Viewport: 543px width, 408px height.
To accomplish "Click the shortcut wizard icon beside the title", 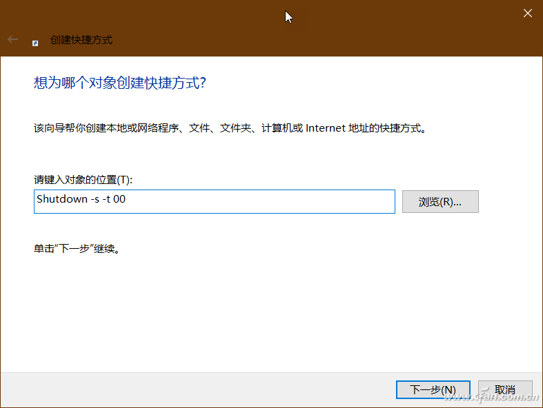I will click(35, 43).
